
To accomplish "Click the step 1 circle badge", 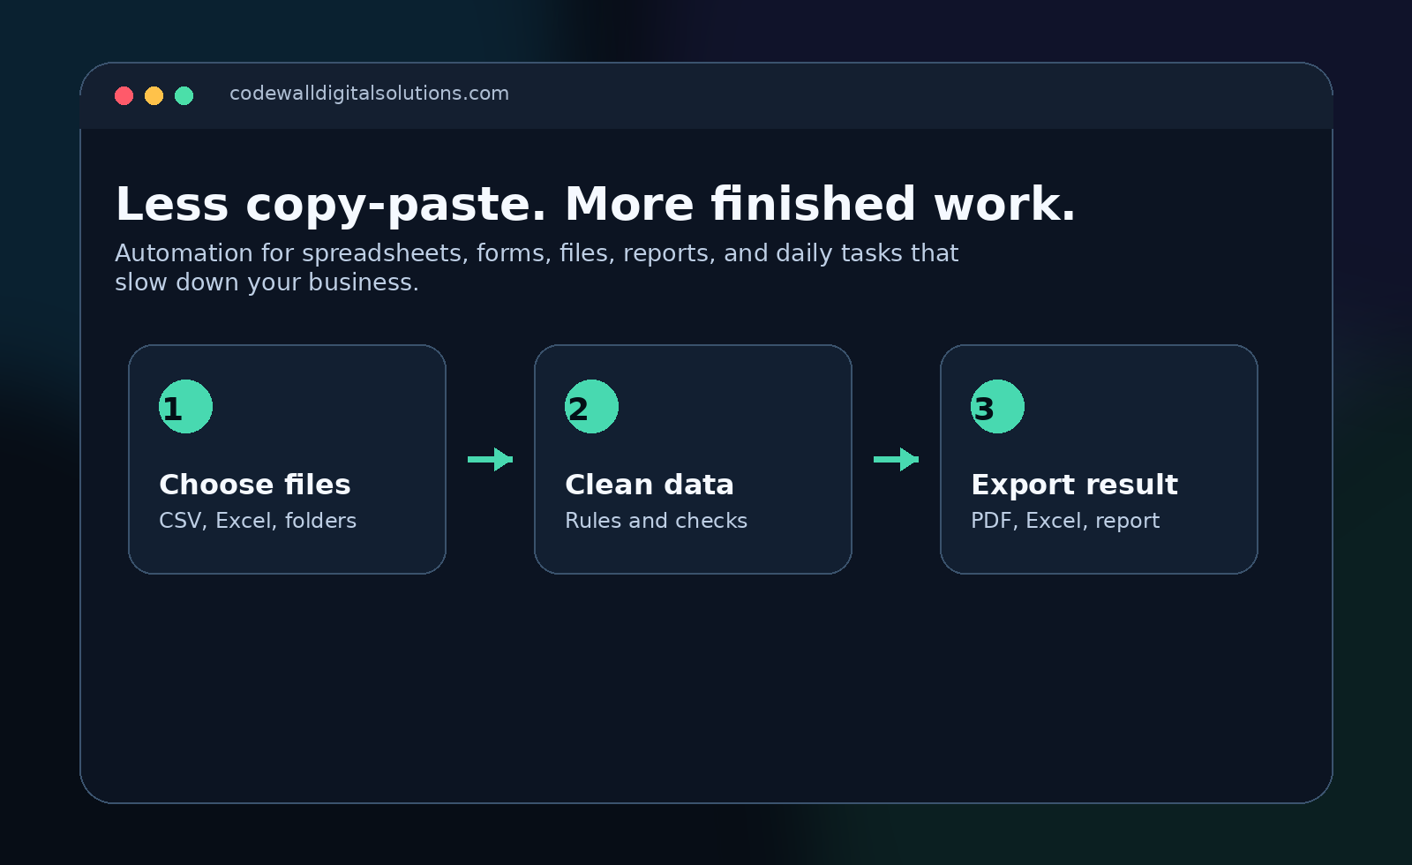I will (x=185, y=407).
